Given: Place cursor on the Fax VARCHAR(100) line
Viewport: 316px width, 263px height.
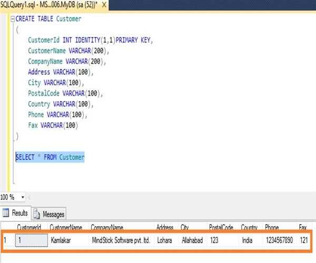Looking at the screenshot, I should [53, 125].
